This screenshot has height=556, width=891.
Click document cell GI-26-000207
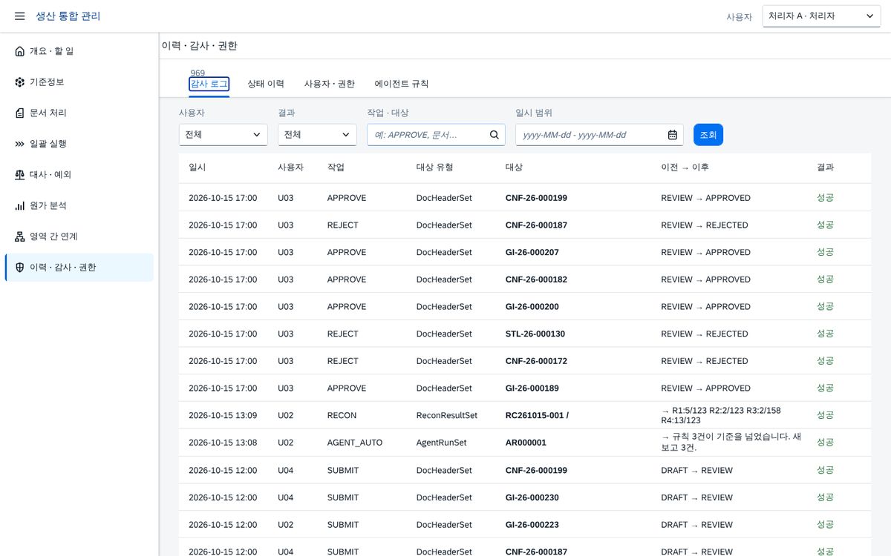tap(532, 253)
